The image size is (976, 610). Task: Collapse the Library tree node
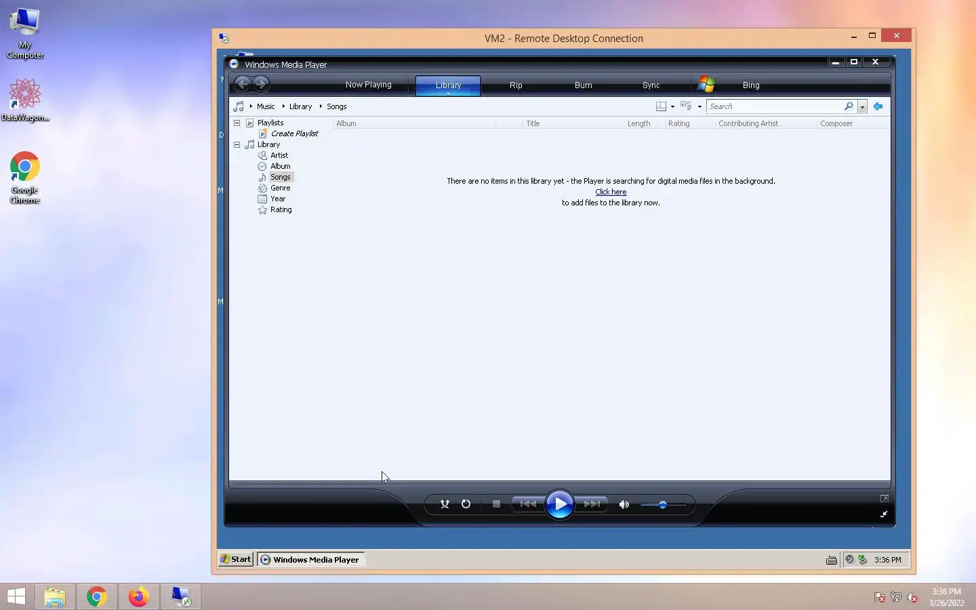(x=237, y=144)
